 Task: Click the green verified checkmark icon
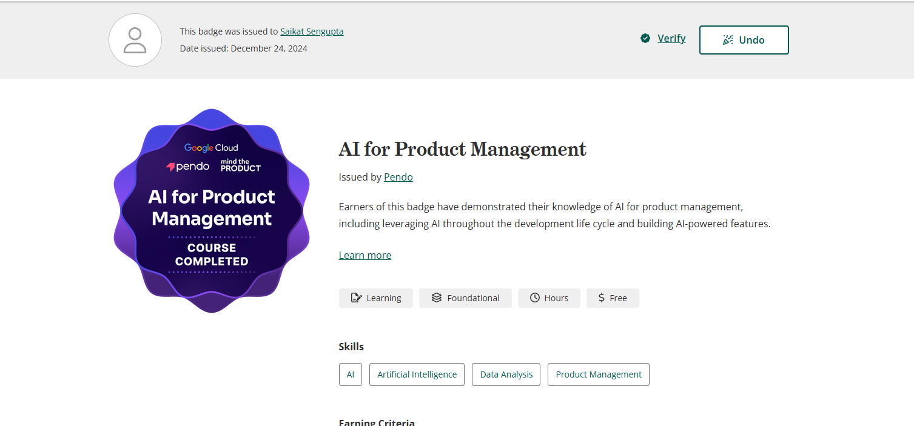click(645, 39)
